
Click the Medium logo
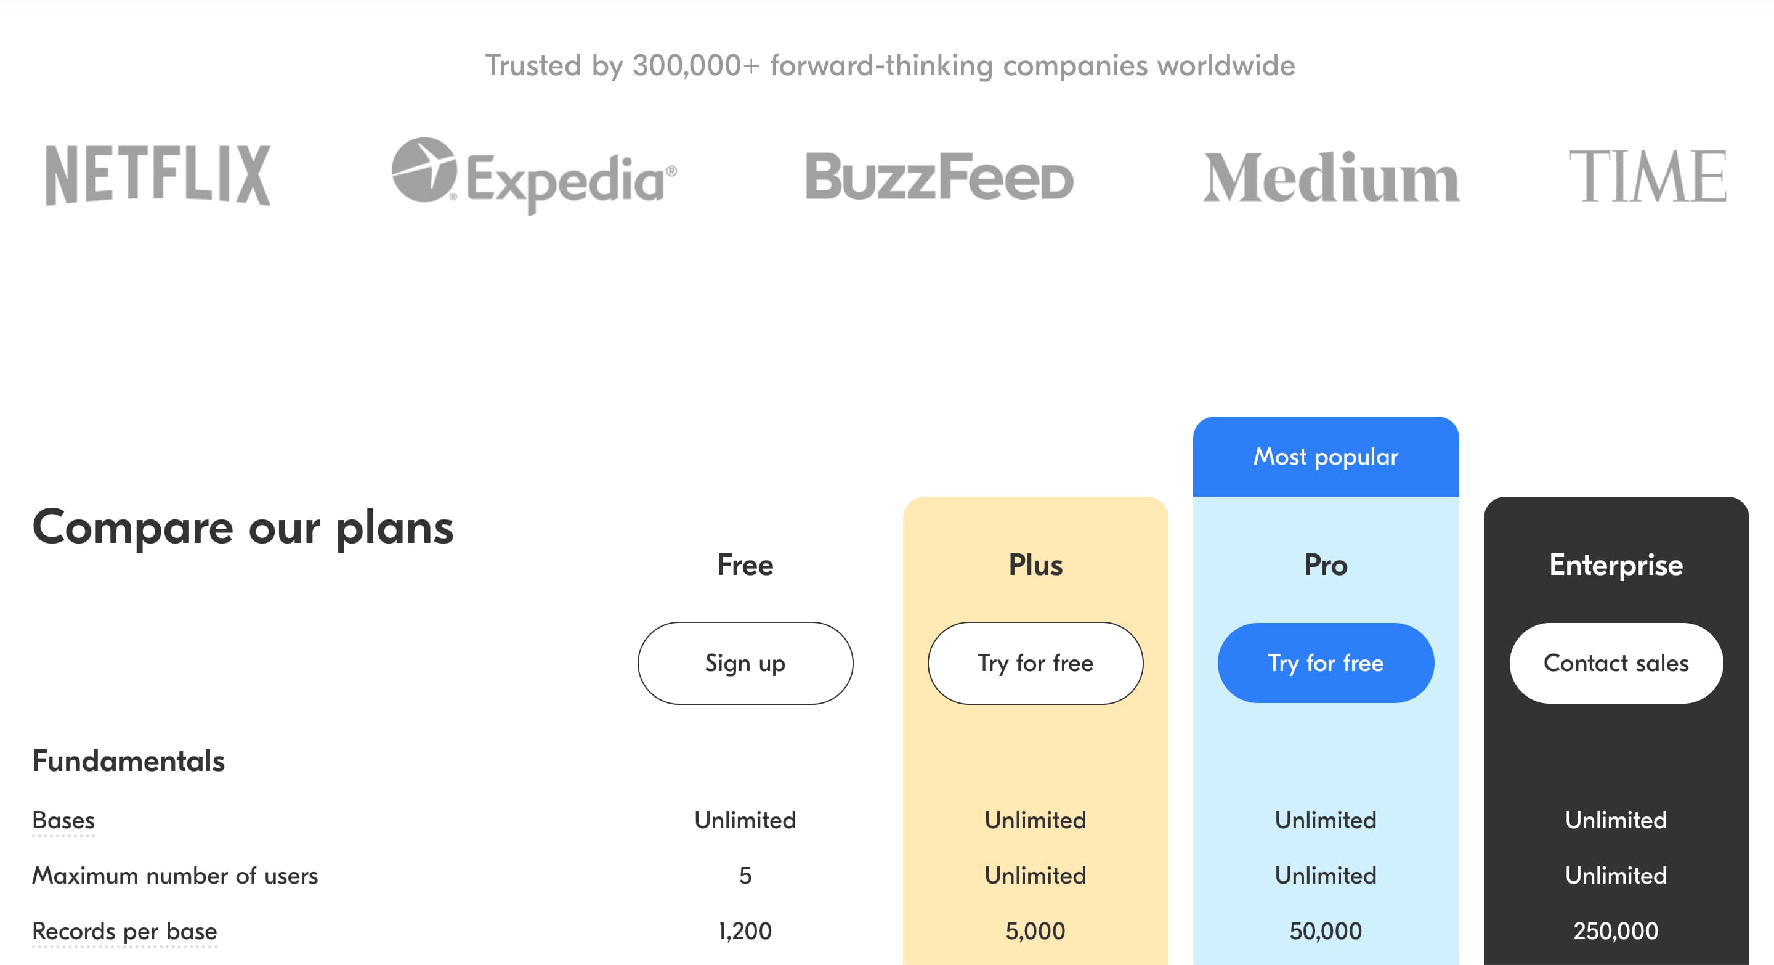pos(1330,177)
